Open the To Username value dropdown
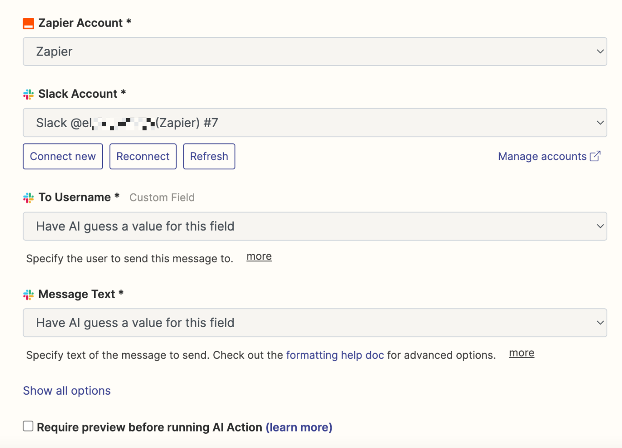The image size is (622, 448). click(315, 226)
